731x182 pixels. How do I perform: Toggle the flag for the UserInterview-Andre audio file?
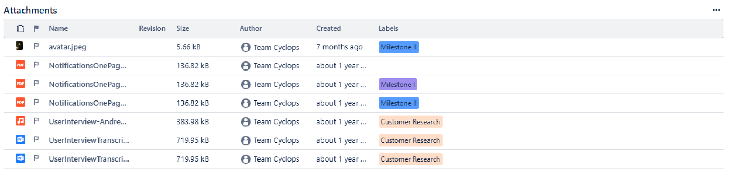coord(36,121)
